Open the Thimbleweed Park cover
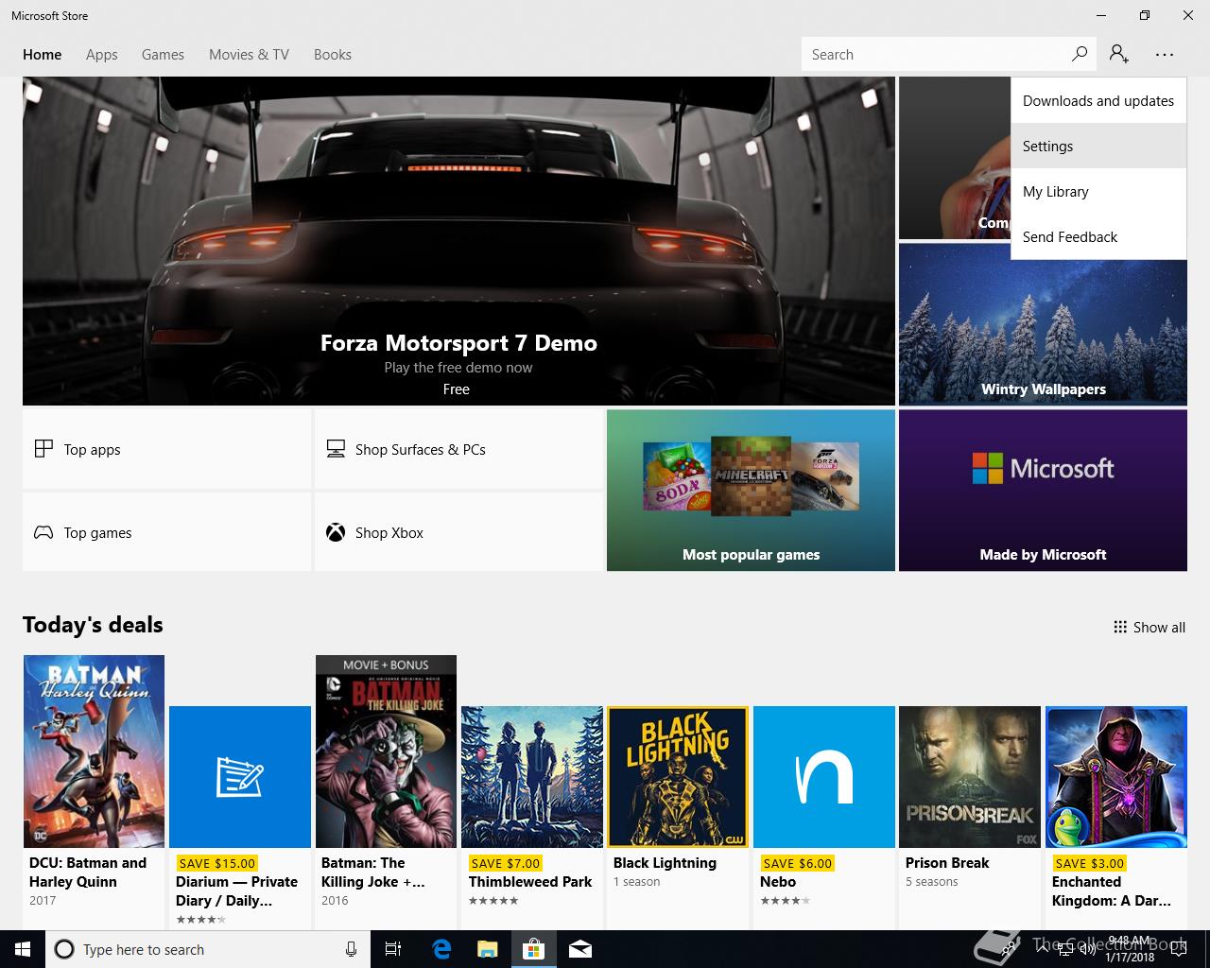 [x=532, y=777]
